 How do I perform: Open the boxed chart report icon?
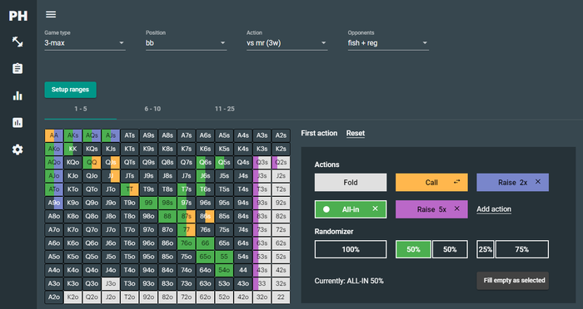coord(17,122)
